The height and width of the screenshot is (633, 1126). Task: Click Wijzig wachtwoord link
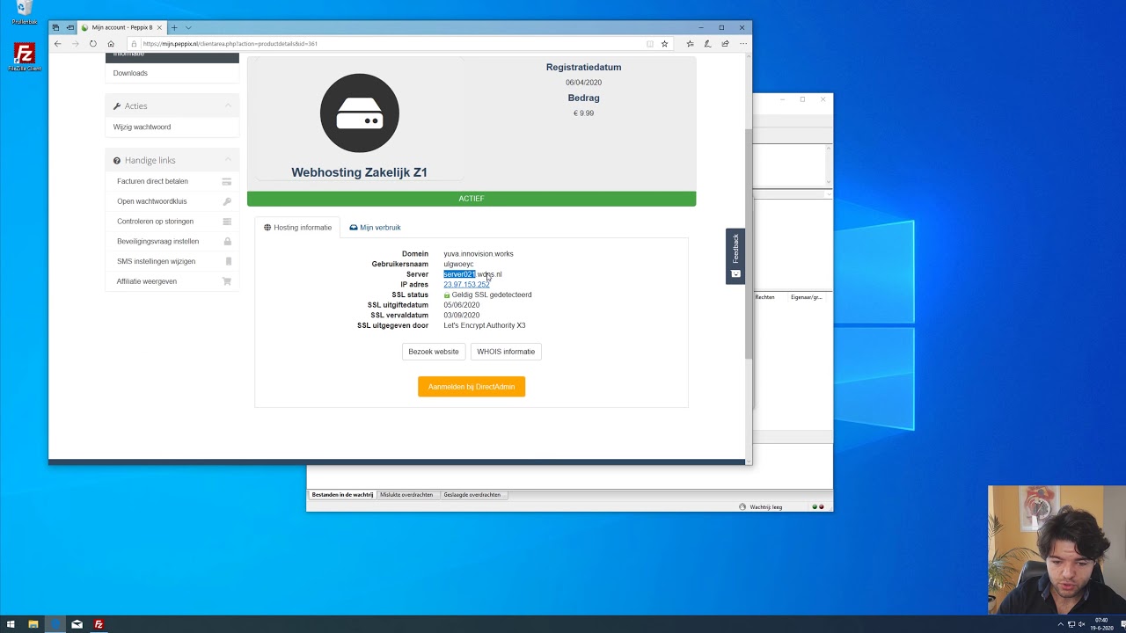[142, 127]
